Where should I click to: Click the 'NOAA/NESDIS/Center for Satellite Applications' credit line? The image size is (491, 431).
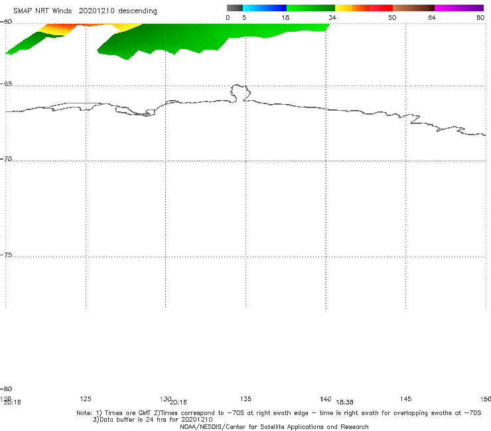click(x=274, y=426)
